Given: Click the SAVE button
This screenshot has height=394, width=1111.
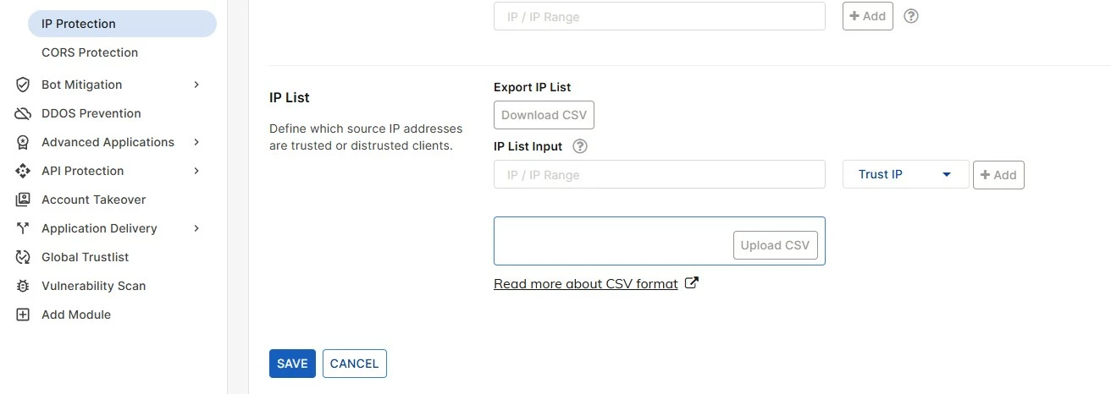Looking at the screenshot, I should click(292, 364).
